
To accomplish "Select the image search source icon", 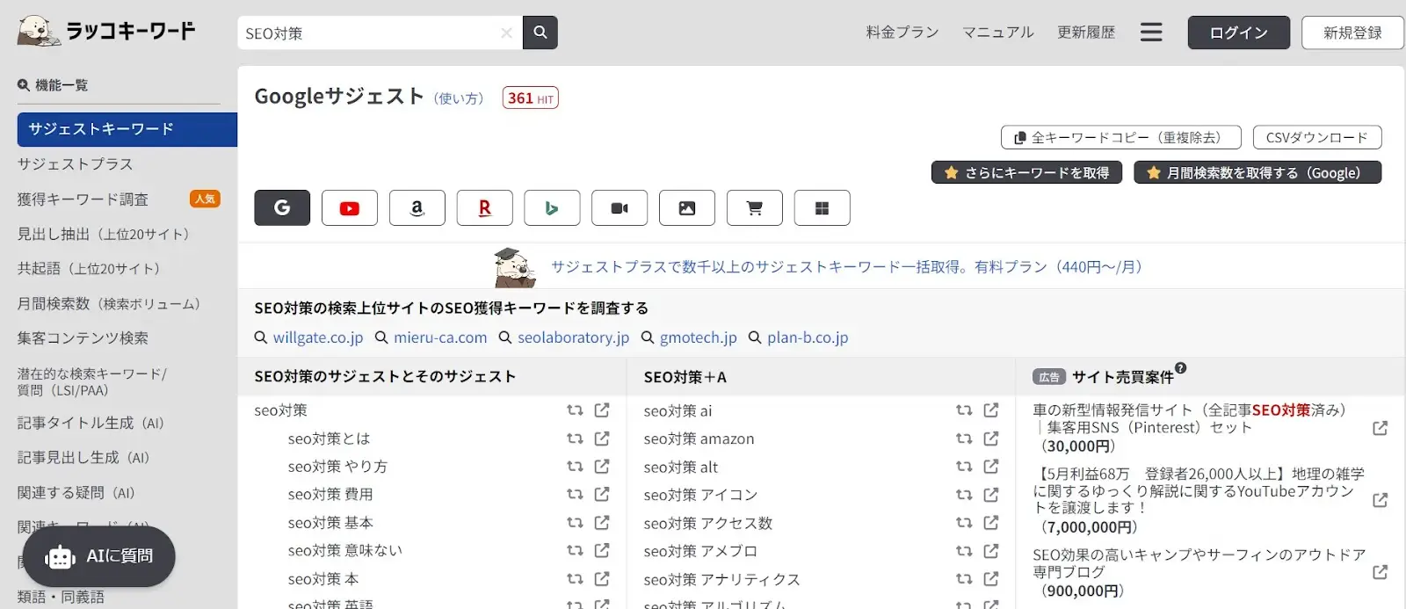I will pos(687,207).
